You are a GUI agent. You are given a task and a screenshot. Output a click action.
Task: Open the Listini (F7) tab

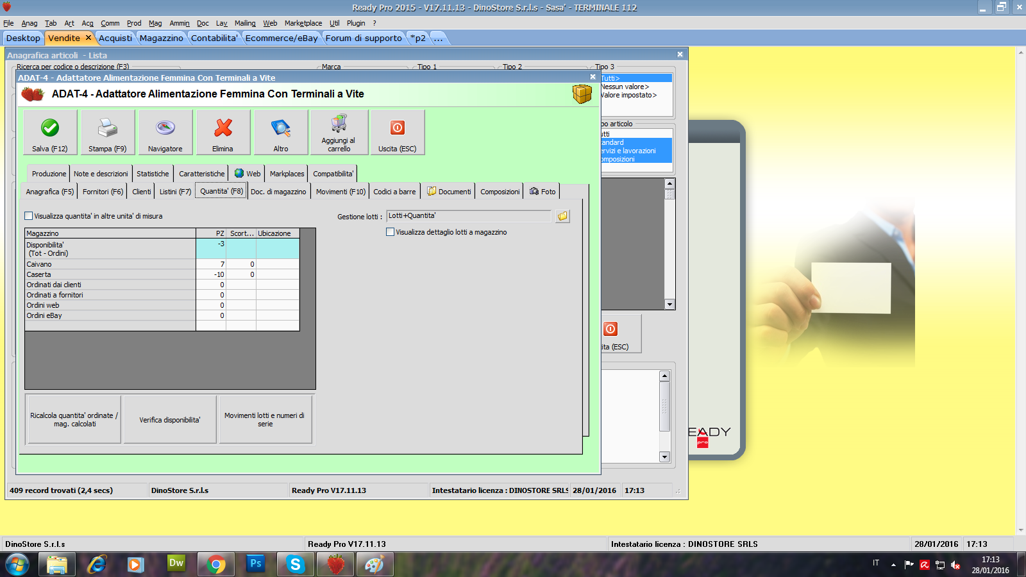tap(175, 192)
